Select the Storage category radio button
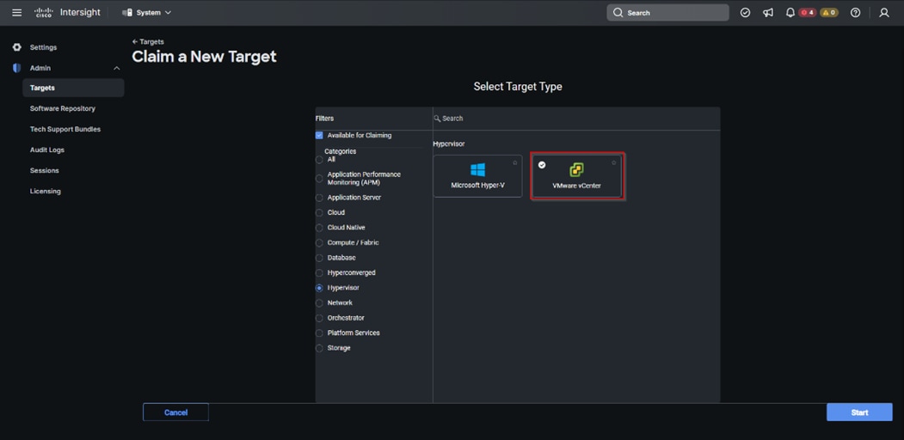The image size is (904, 440). tap(319, 348)
